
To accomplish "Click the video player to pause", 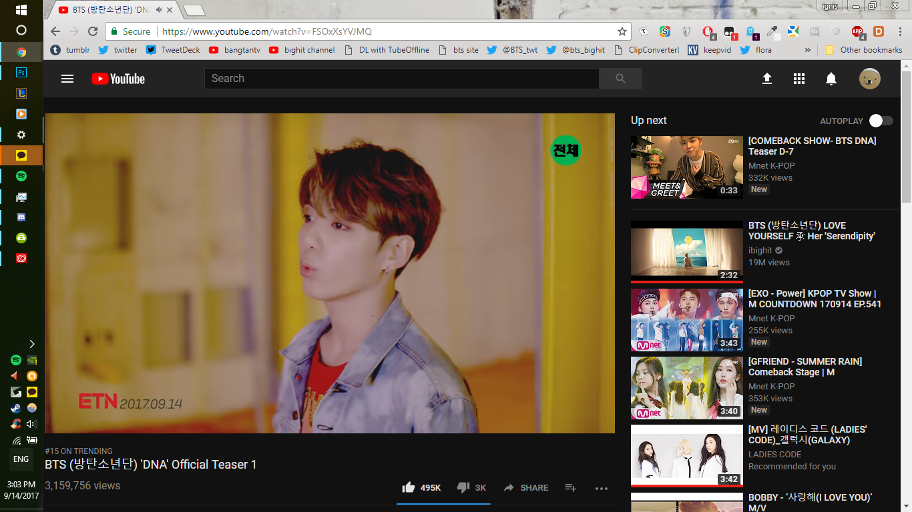I will click(329, 273).
